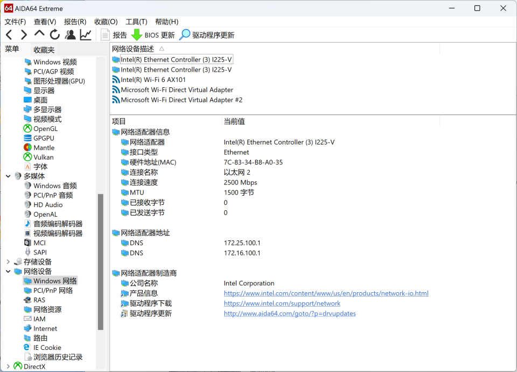The height and width of the screenshot is (372, 517).
Task: Expand the DirectX tree node
Action: (8, 367)
